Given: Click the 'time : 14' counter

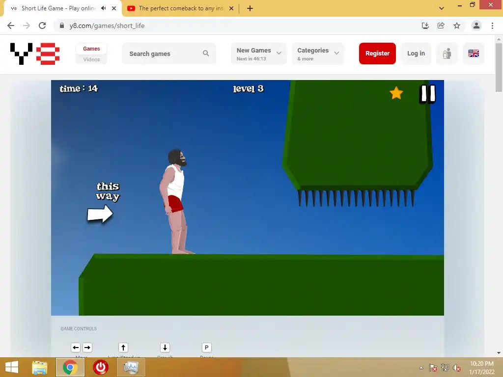Looking at the screenshot, I should coord(79,88).
